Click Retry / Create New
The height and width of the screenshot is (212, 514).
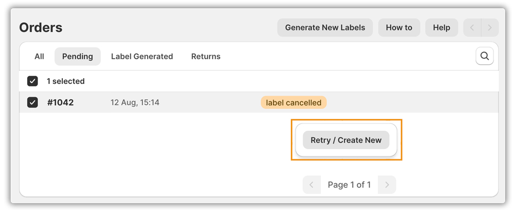click(346, 140)
